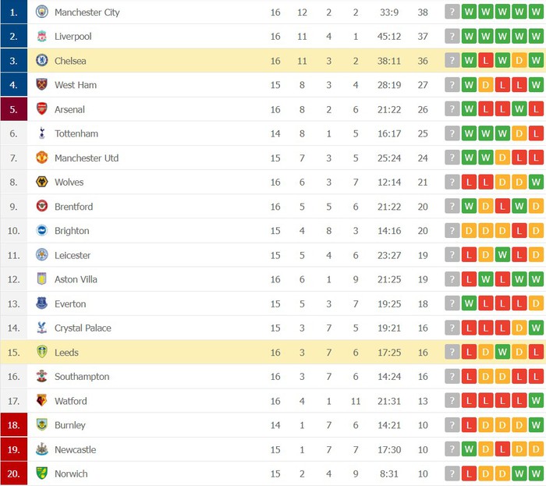
Task: Click the Liverpool club crest icon
Action: (x=42, y=36)
